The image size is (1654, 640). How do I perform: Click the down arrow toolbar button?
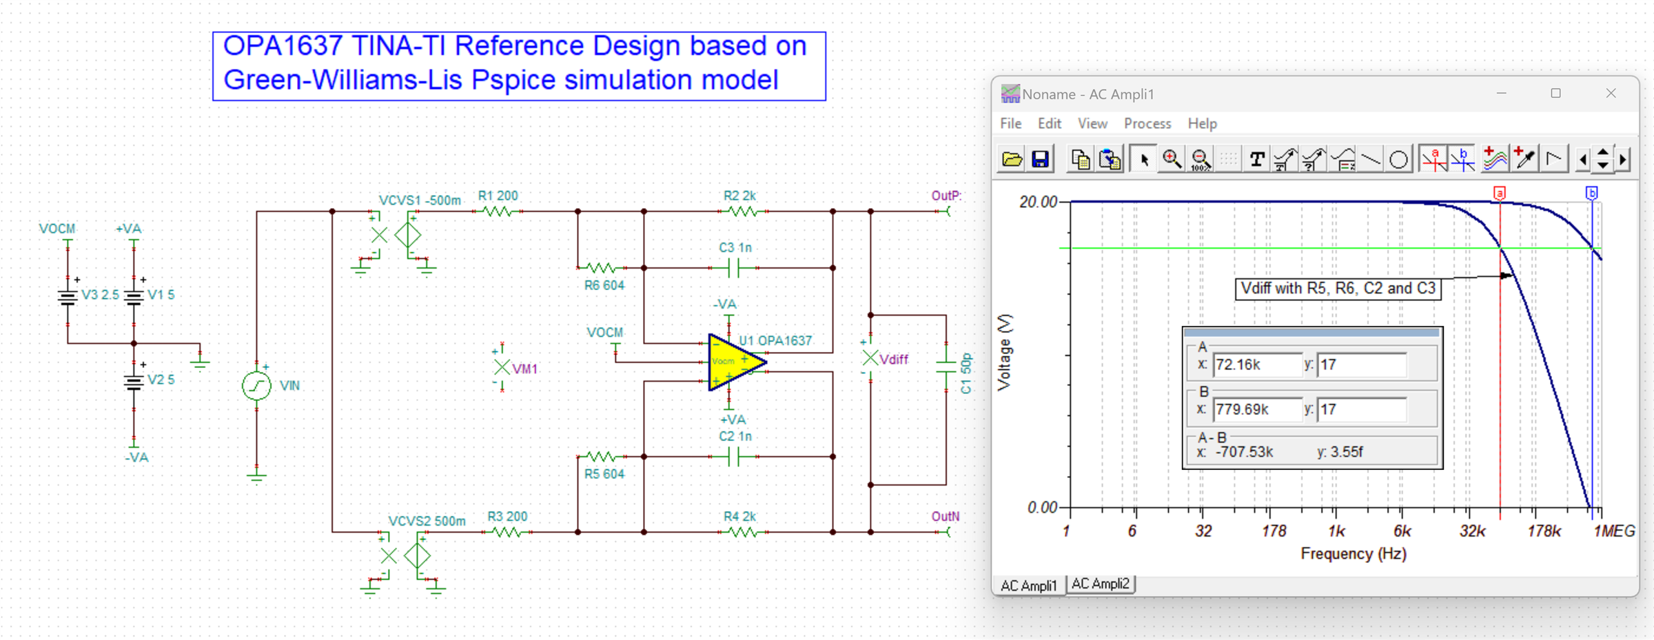click(1603, 165)
